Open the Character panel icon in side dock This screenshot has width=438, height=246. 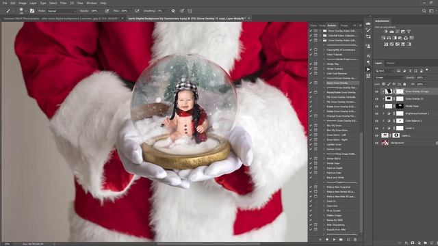(x=368, y=56)
